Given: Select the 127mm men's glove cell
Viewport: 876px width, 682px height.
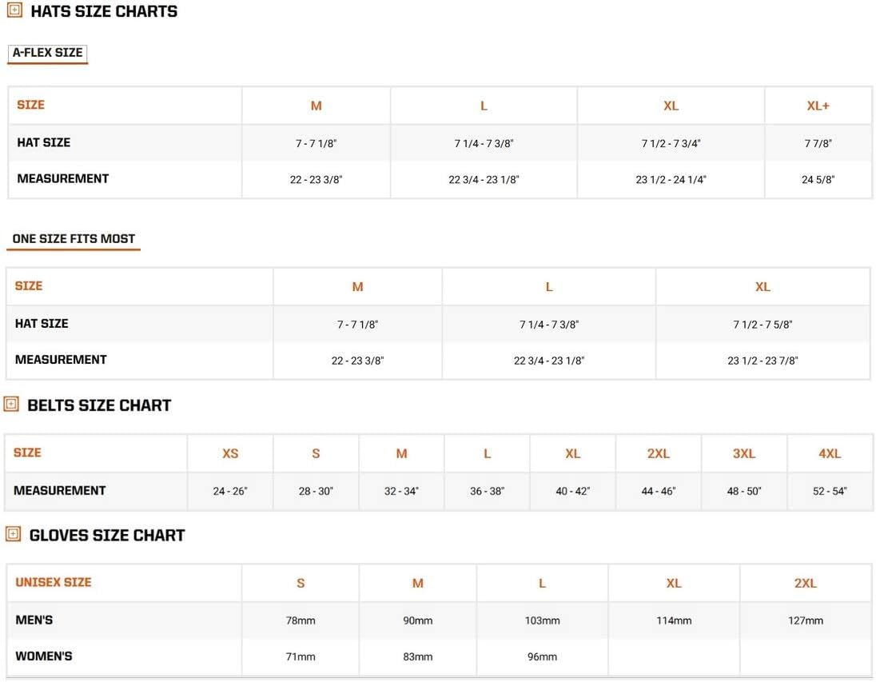Looking at the screenshot, I should pyautogui.click(x=805, y=620).
